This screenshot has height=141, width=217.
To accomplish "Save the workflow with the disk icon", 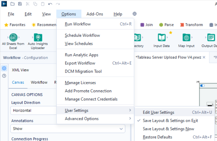I will pyautogui.click(x=20, y=4).
